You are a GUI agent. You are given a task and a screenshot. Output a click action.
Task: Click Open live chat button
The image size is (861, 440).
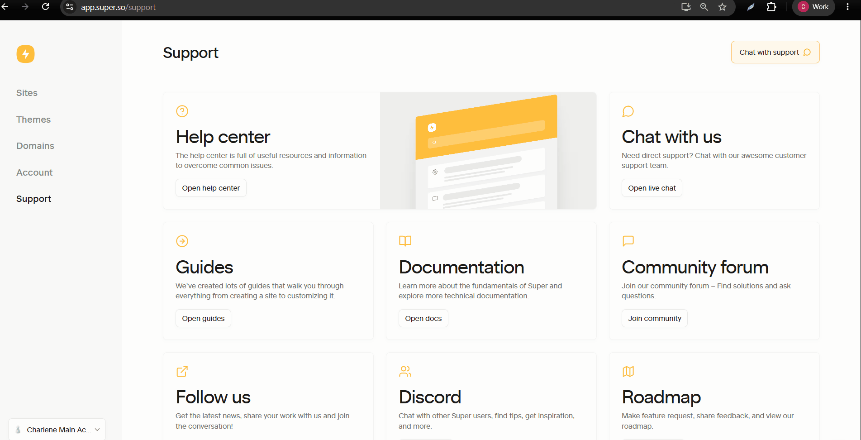tap(652, 188)
